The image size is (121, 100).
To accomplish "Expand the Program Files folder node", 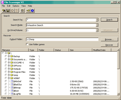I will [9, 72].
